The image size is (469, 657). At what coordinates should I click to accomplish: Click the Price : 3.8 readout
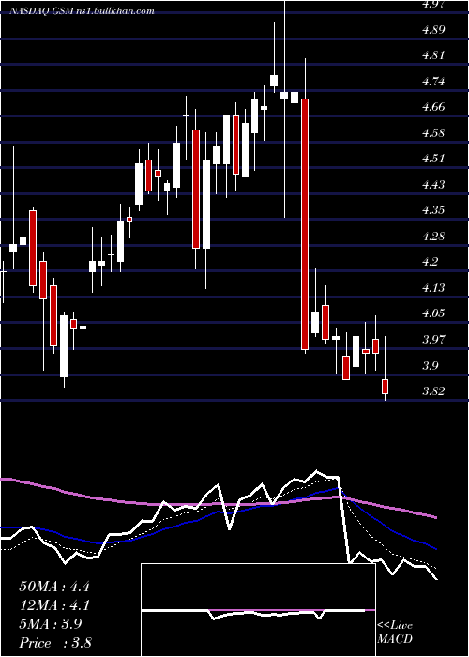[55, 643]
